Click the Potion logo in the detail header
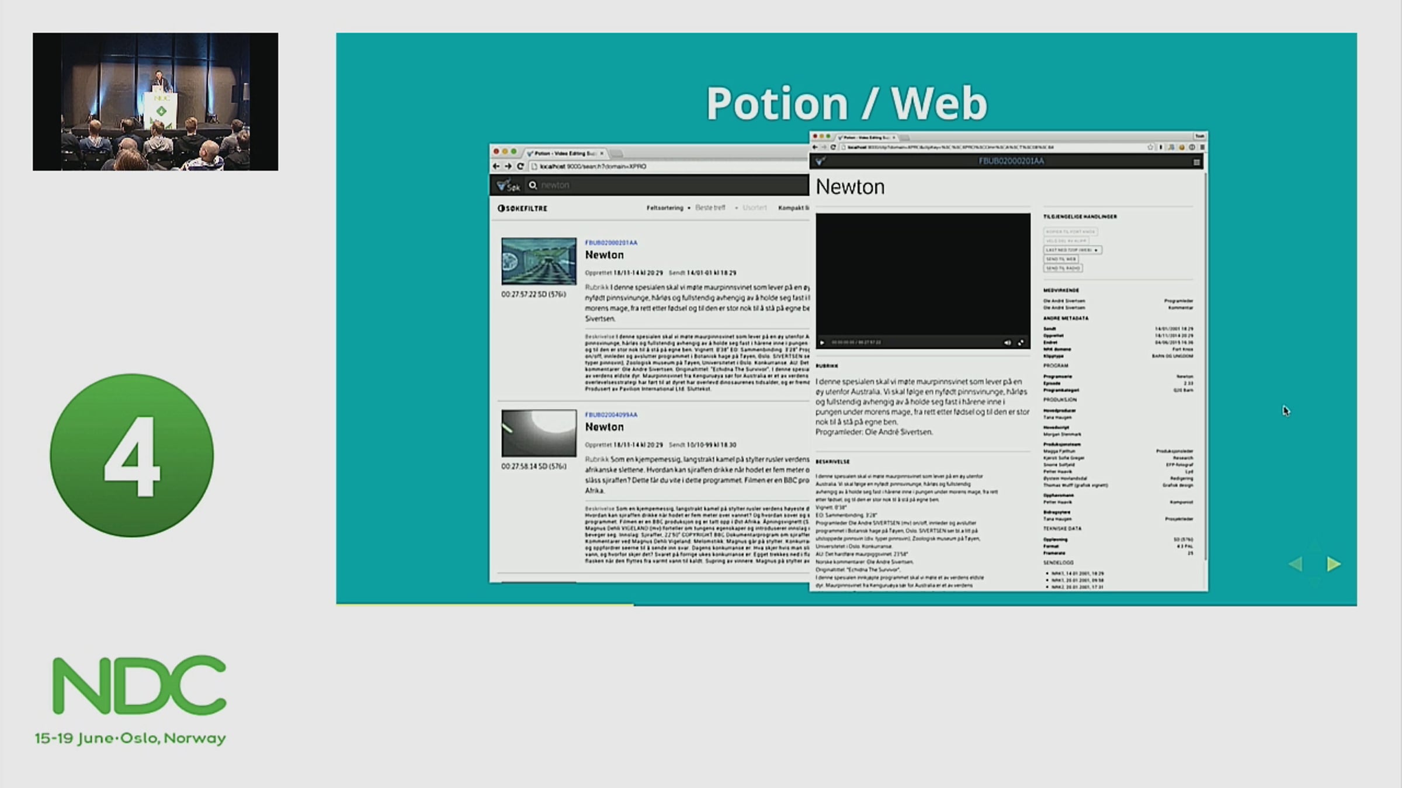1402x788 pixels. point(820,161)
